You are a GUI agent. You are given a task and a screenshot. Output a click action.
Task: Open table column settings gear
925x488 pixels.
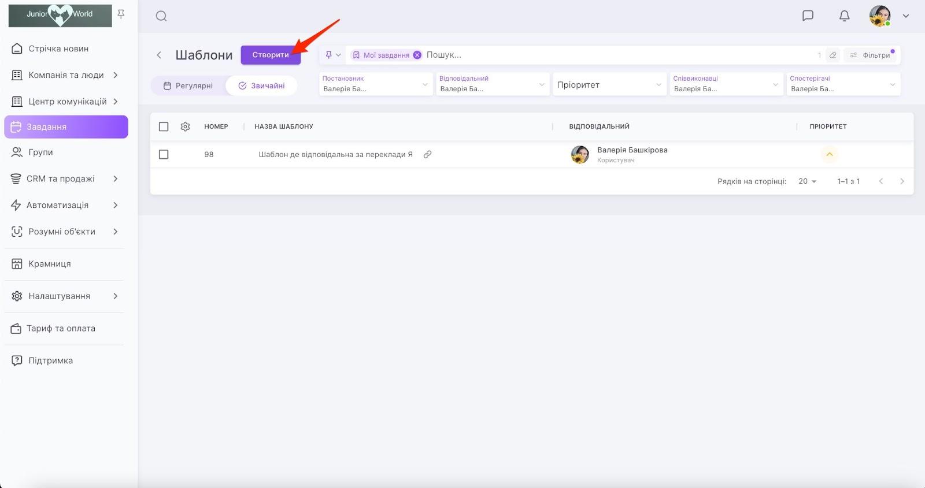185,126
